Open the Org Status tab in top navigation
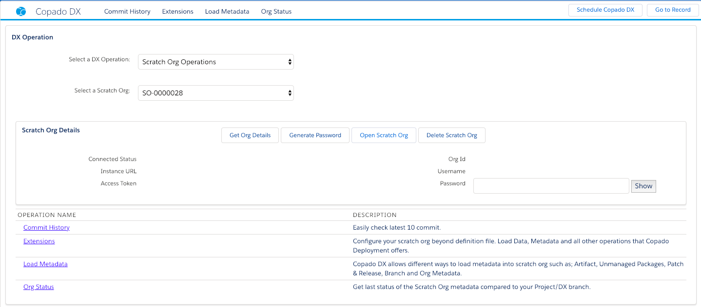Screen dimensions: 701x307 pos(276,11)
